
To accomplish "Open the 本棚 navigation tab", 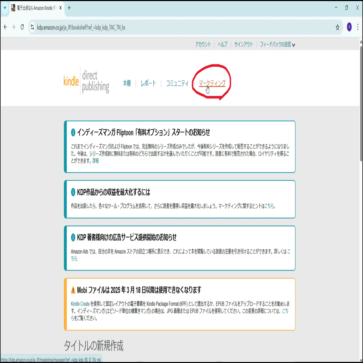I will click(127, 83).
